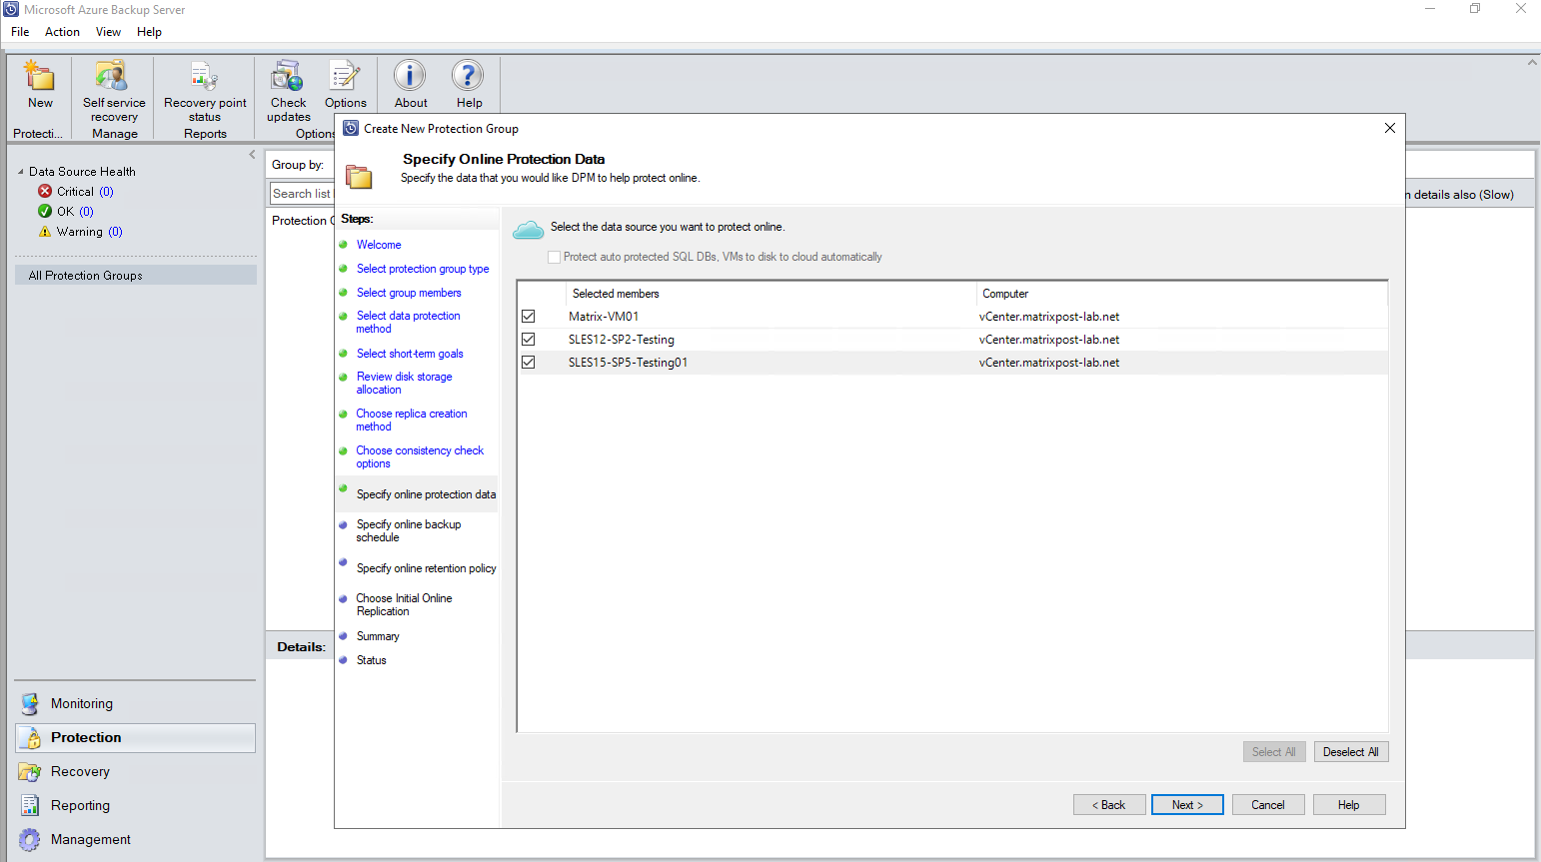1541x862 pixels.
Task: Click Specify online retention policy step
Action: point(426,568)
